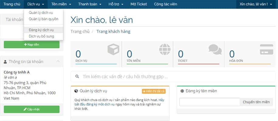Click the TICKET label in the stat tile

[x=183, y=61]
